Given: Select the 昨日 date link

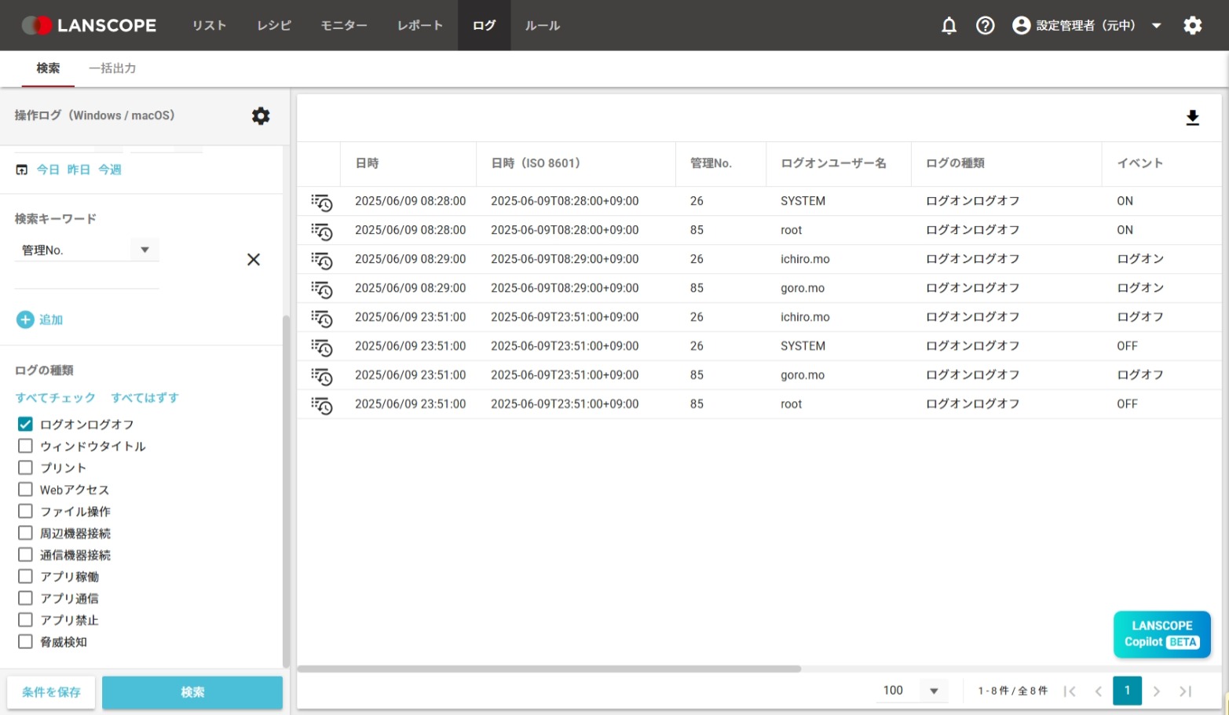Looking at the screenshot, I should click(x=79, y=170).
